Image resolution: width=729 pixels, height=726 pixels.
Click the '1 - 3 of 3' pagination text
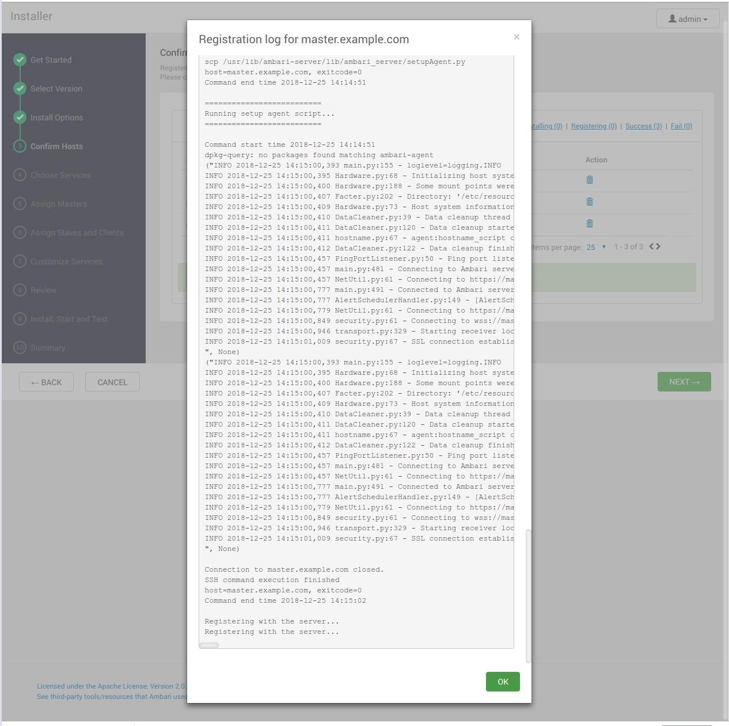pos(629,246)
